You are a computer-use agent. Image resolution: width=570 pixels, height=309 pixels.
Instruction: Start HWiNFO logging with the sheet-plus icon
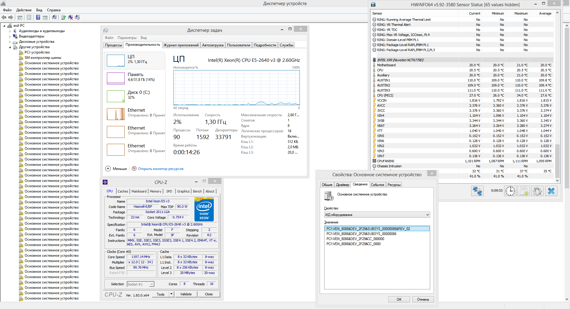tap(524, 191)
